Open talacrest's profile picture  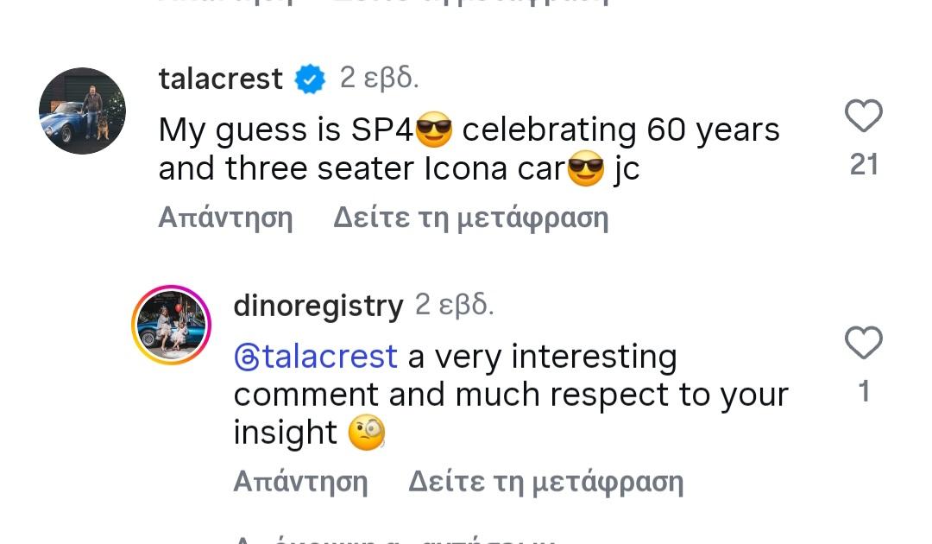point(83,111)
